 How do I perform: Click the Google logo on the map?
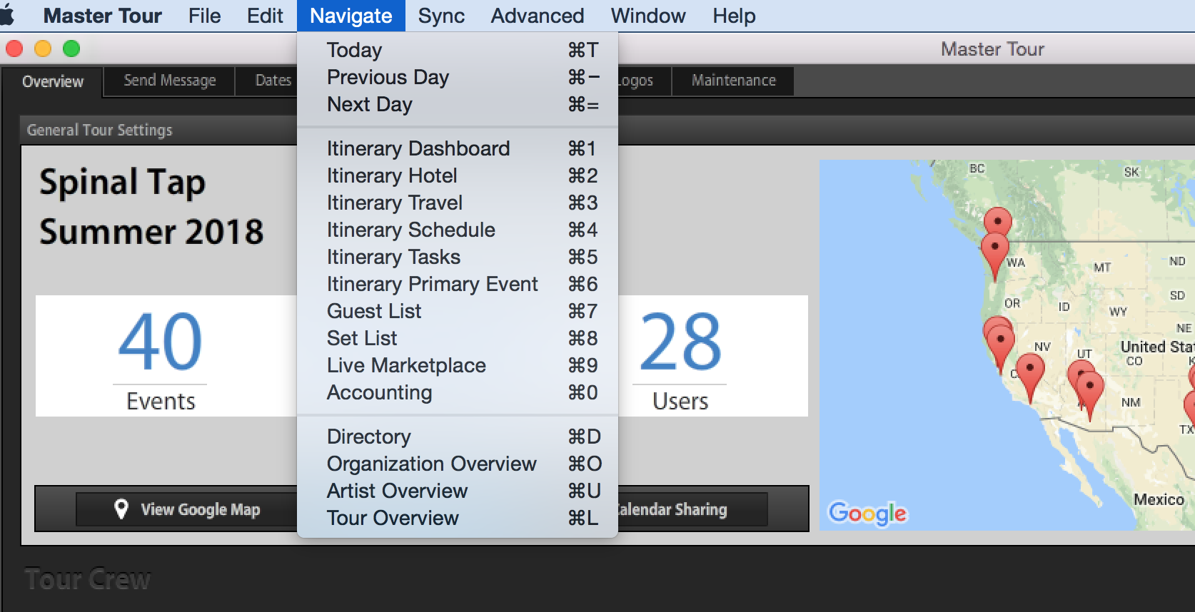coord(867,513)
